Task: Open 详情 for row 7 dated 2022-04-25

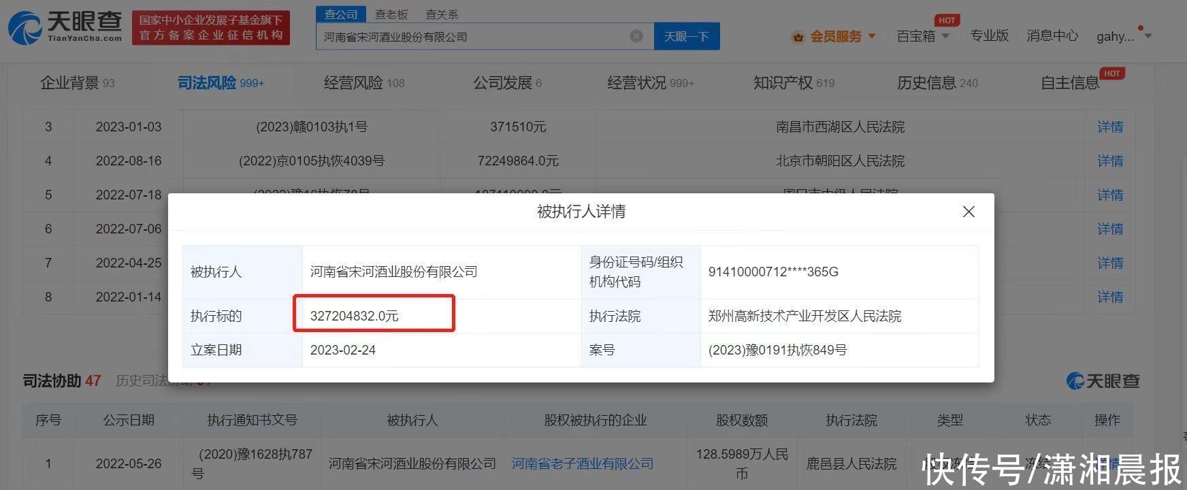Action: coord(1110,263)
